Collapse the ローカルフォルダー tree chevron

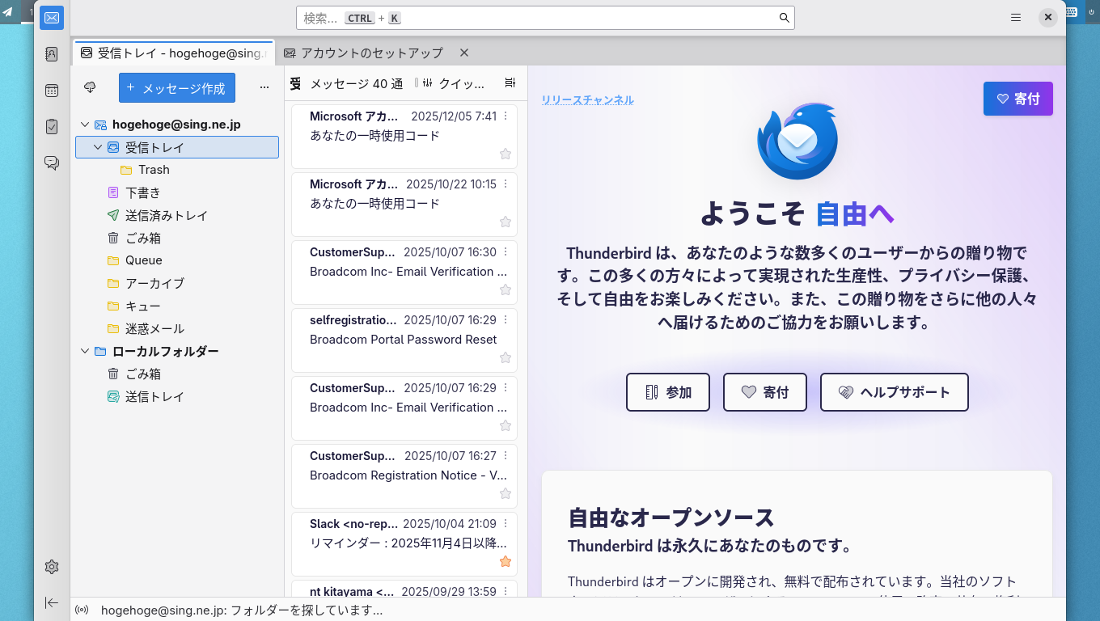pos(85,351)
